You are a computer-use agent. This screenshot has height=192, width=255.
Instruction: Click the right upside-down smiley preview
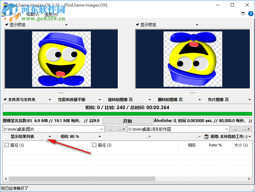click(x=193, y=59)
